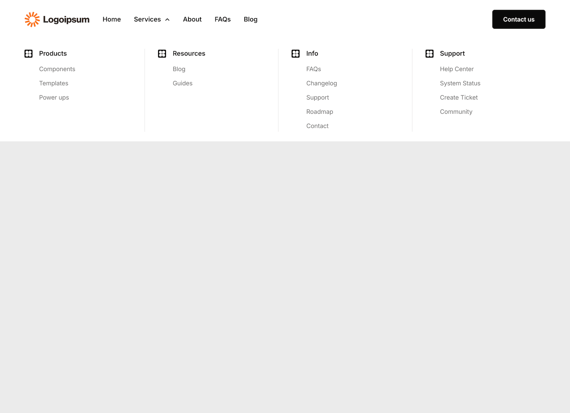Open the Info heading link
This screenshot has height=413, width=570.
312,54
